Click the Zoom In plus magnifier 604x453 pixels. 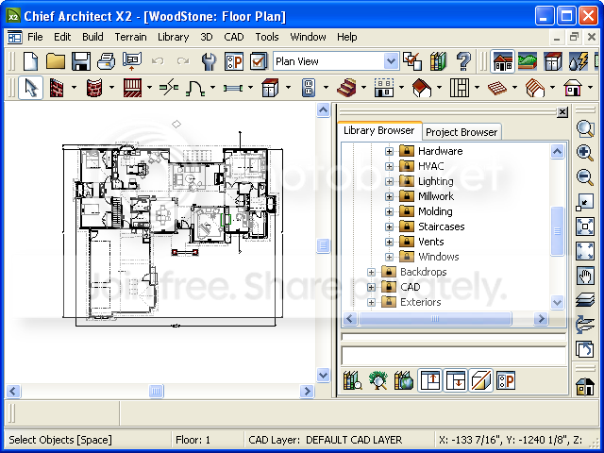pyautogui.click(x=585, y=153)
